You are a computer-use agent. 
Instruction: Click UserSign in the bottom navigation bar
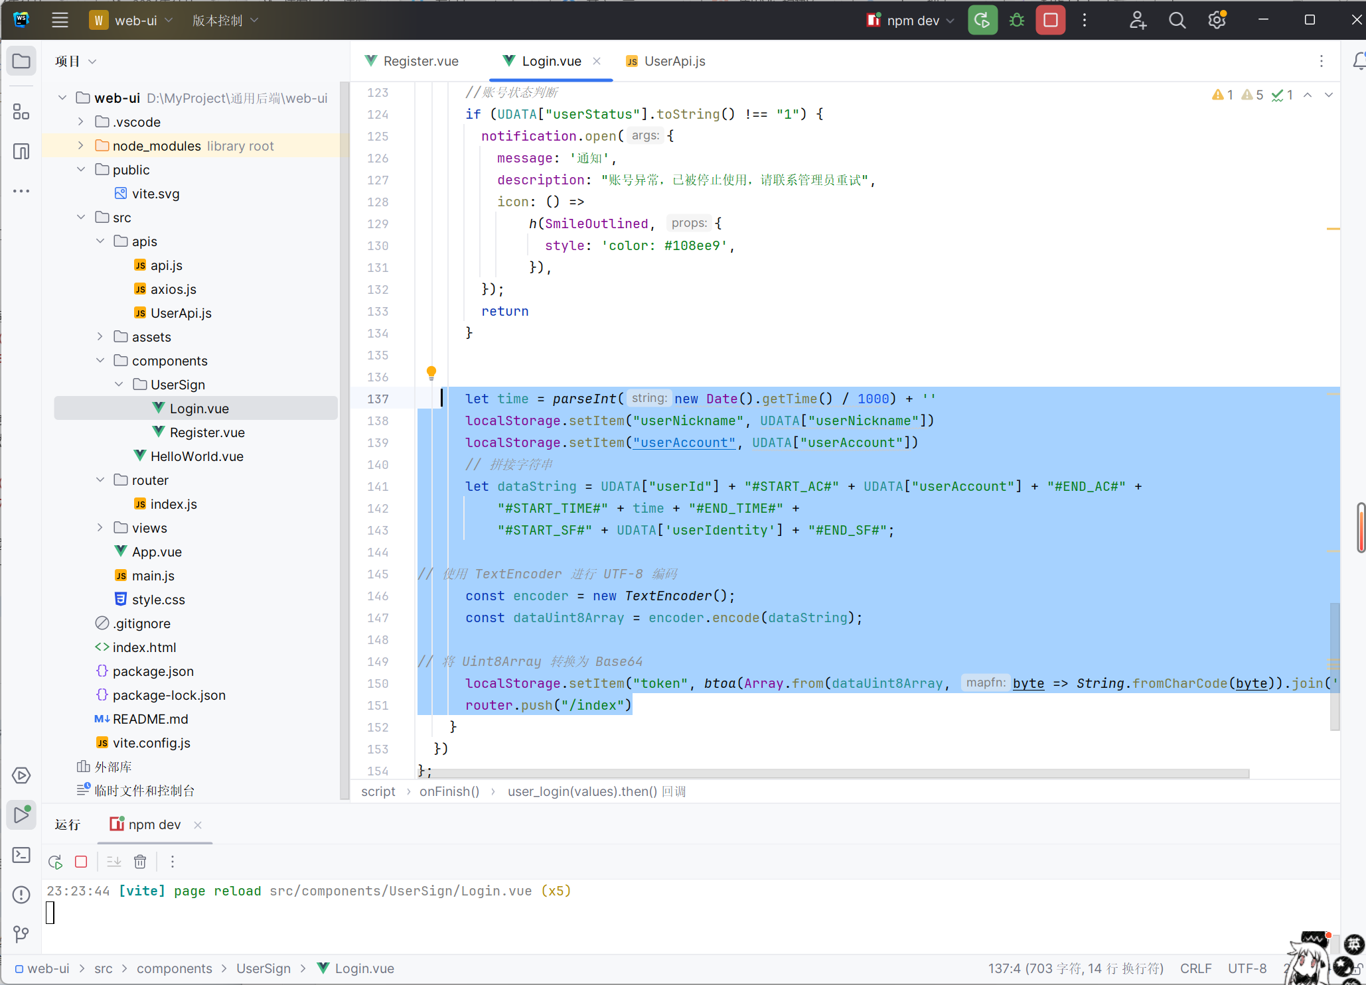(x=264, y=968)
